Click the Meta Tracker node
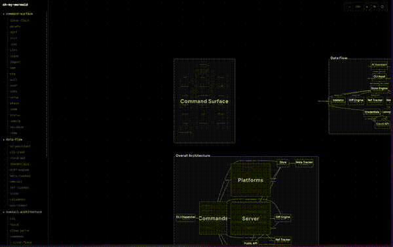Image resolution: width=393 pixels, height=247 pixels. (304, 163)
